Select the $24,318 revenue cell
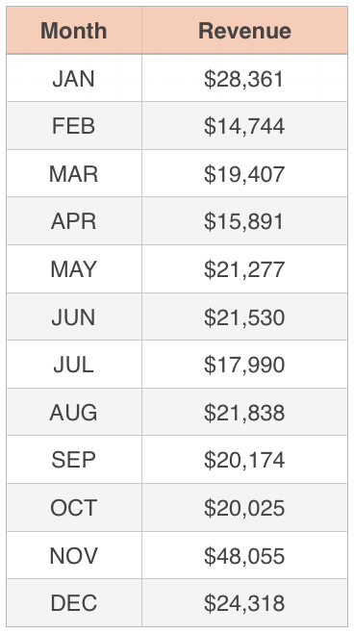 tap(244, 603)
